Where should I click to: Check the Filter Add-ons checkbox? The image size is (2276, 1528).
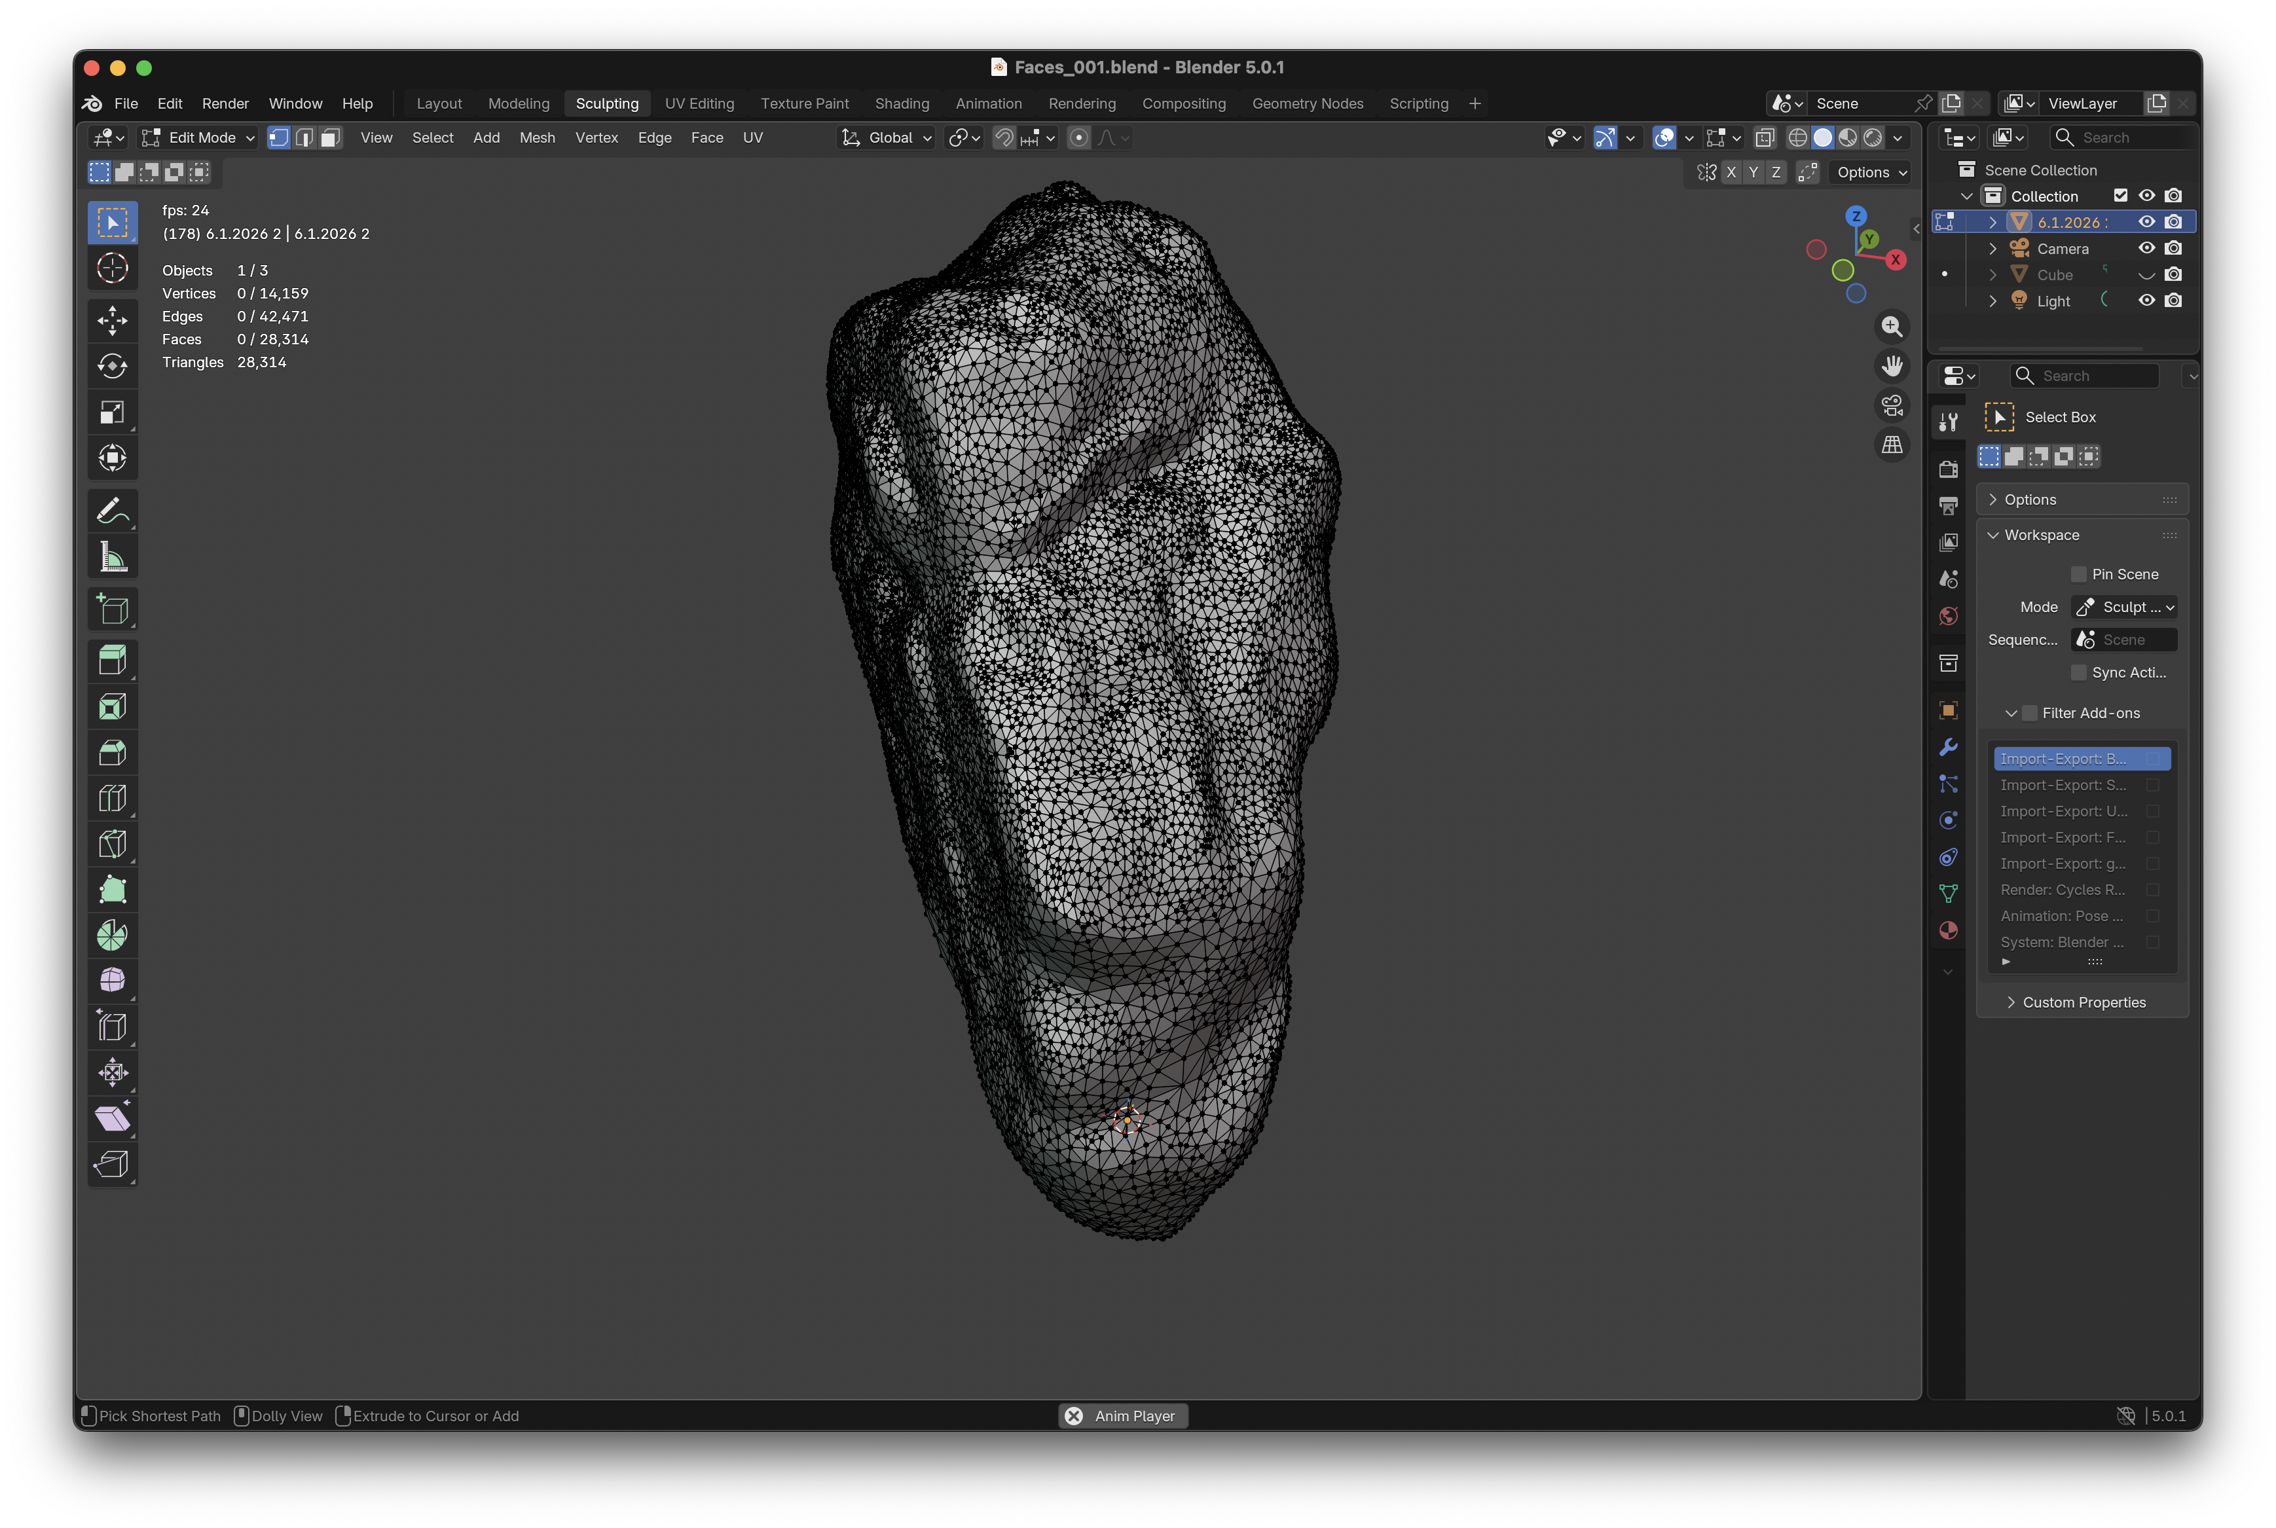2029,714
